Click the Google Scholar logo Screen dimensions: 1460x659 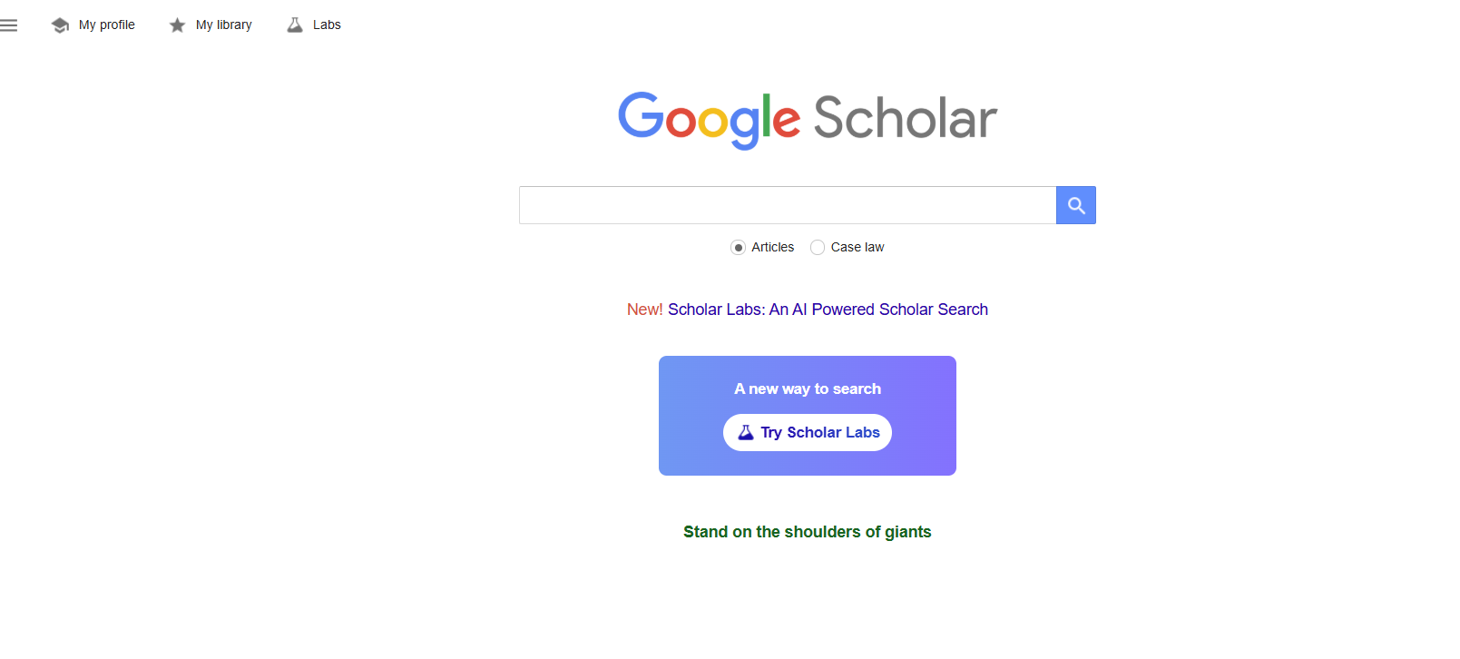tap(807, 119)
